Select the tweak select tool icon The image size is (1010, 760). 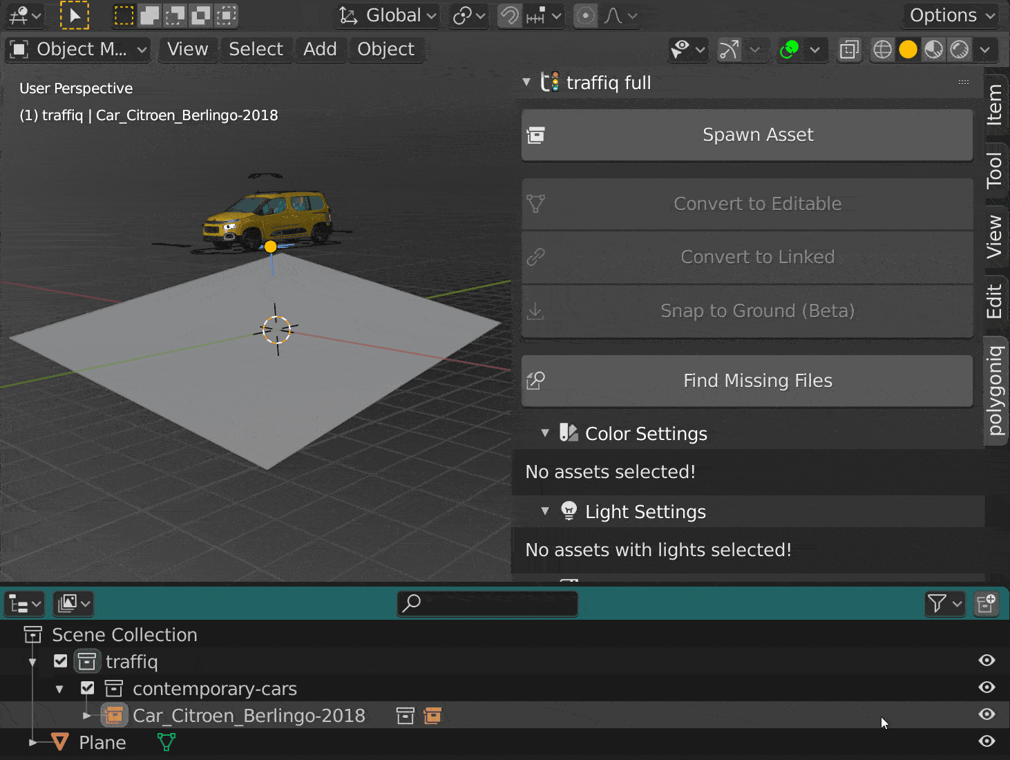[74, 15]
